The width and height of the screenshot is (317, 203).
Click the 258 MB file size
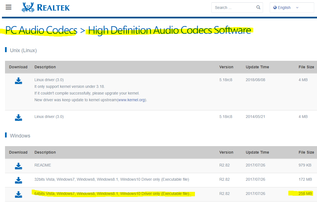(x=305, y=194)
